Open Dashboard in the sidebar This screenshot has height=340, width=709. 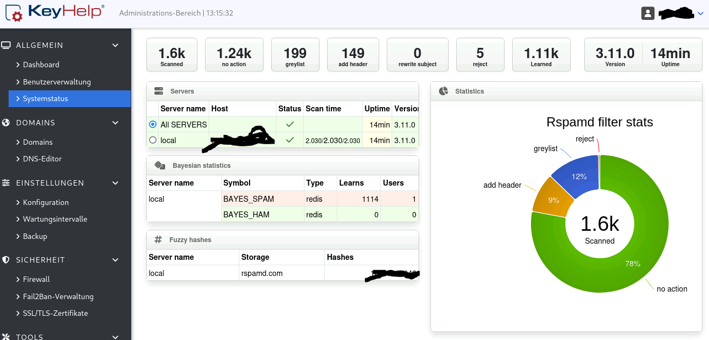point(41,65)
